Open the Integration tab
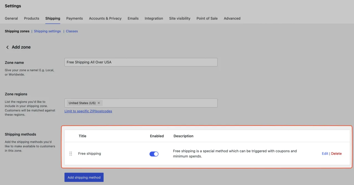This screenshot has width=354, height=185. 154,18
